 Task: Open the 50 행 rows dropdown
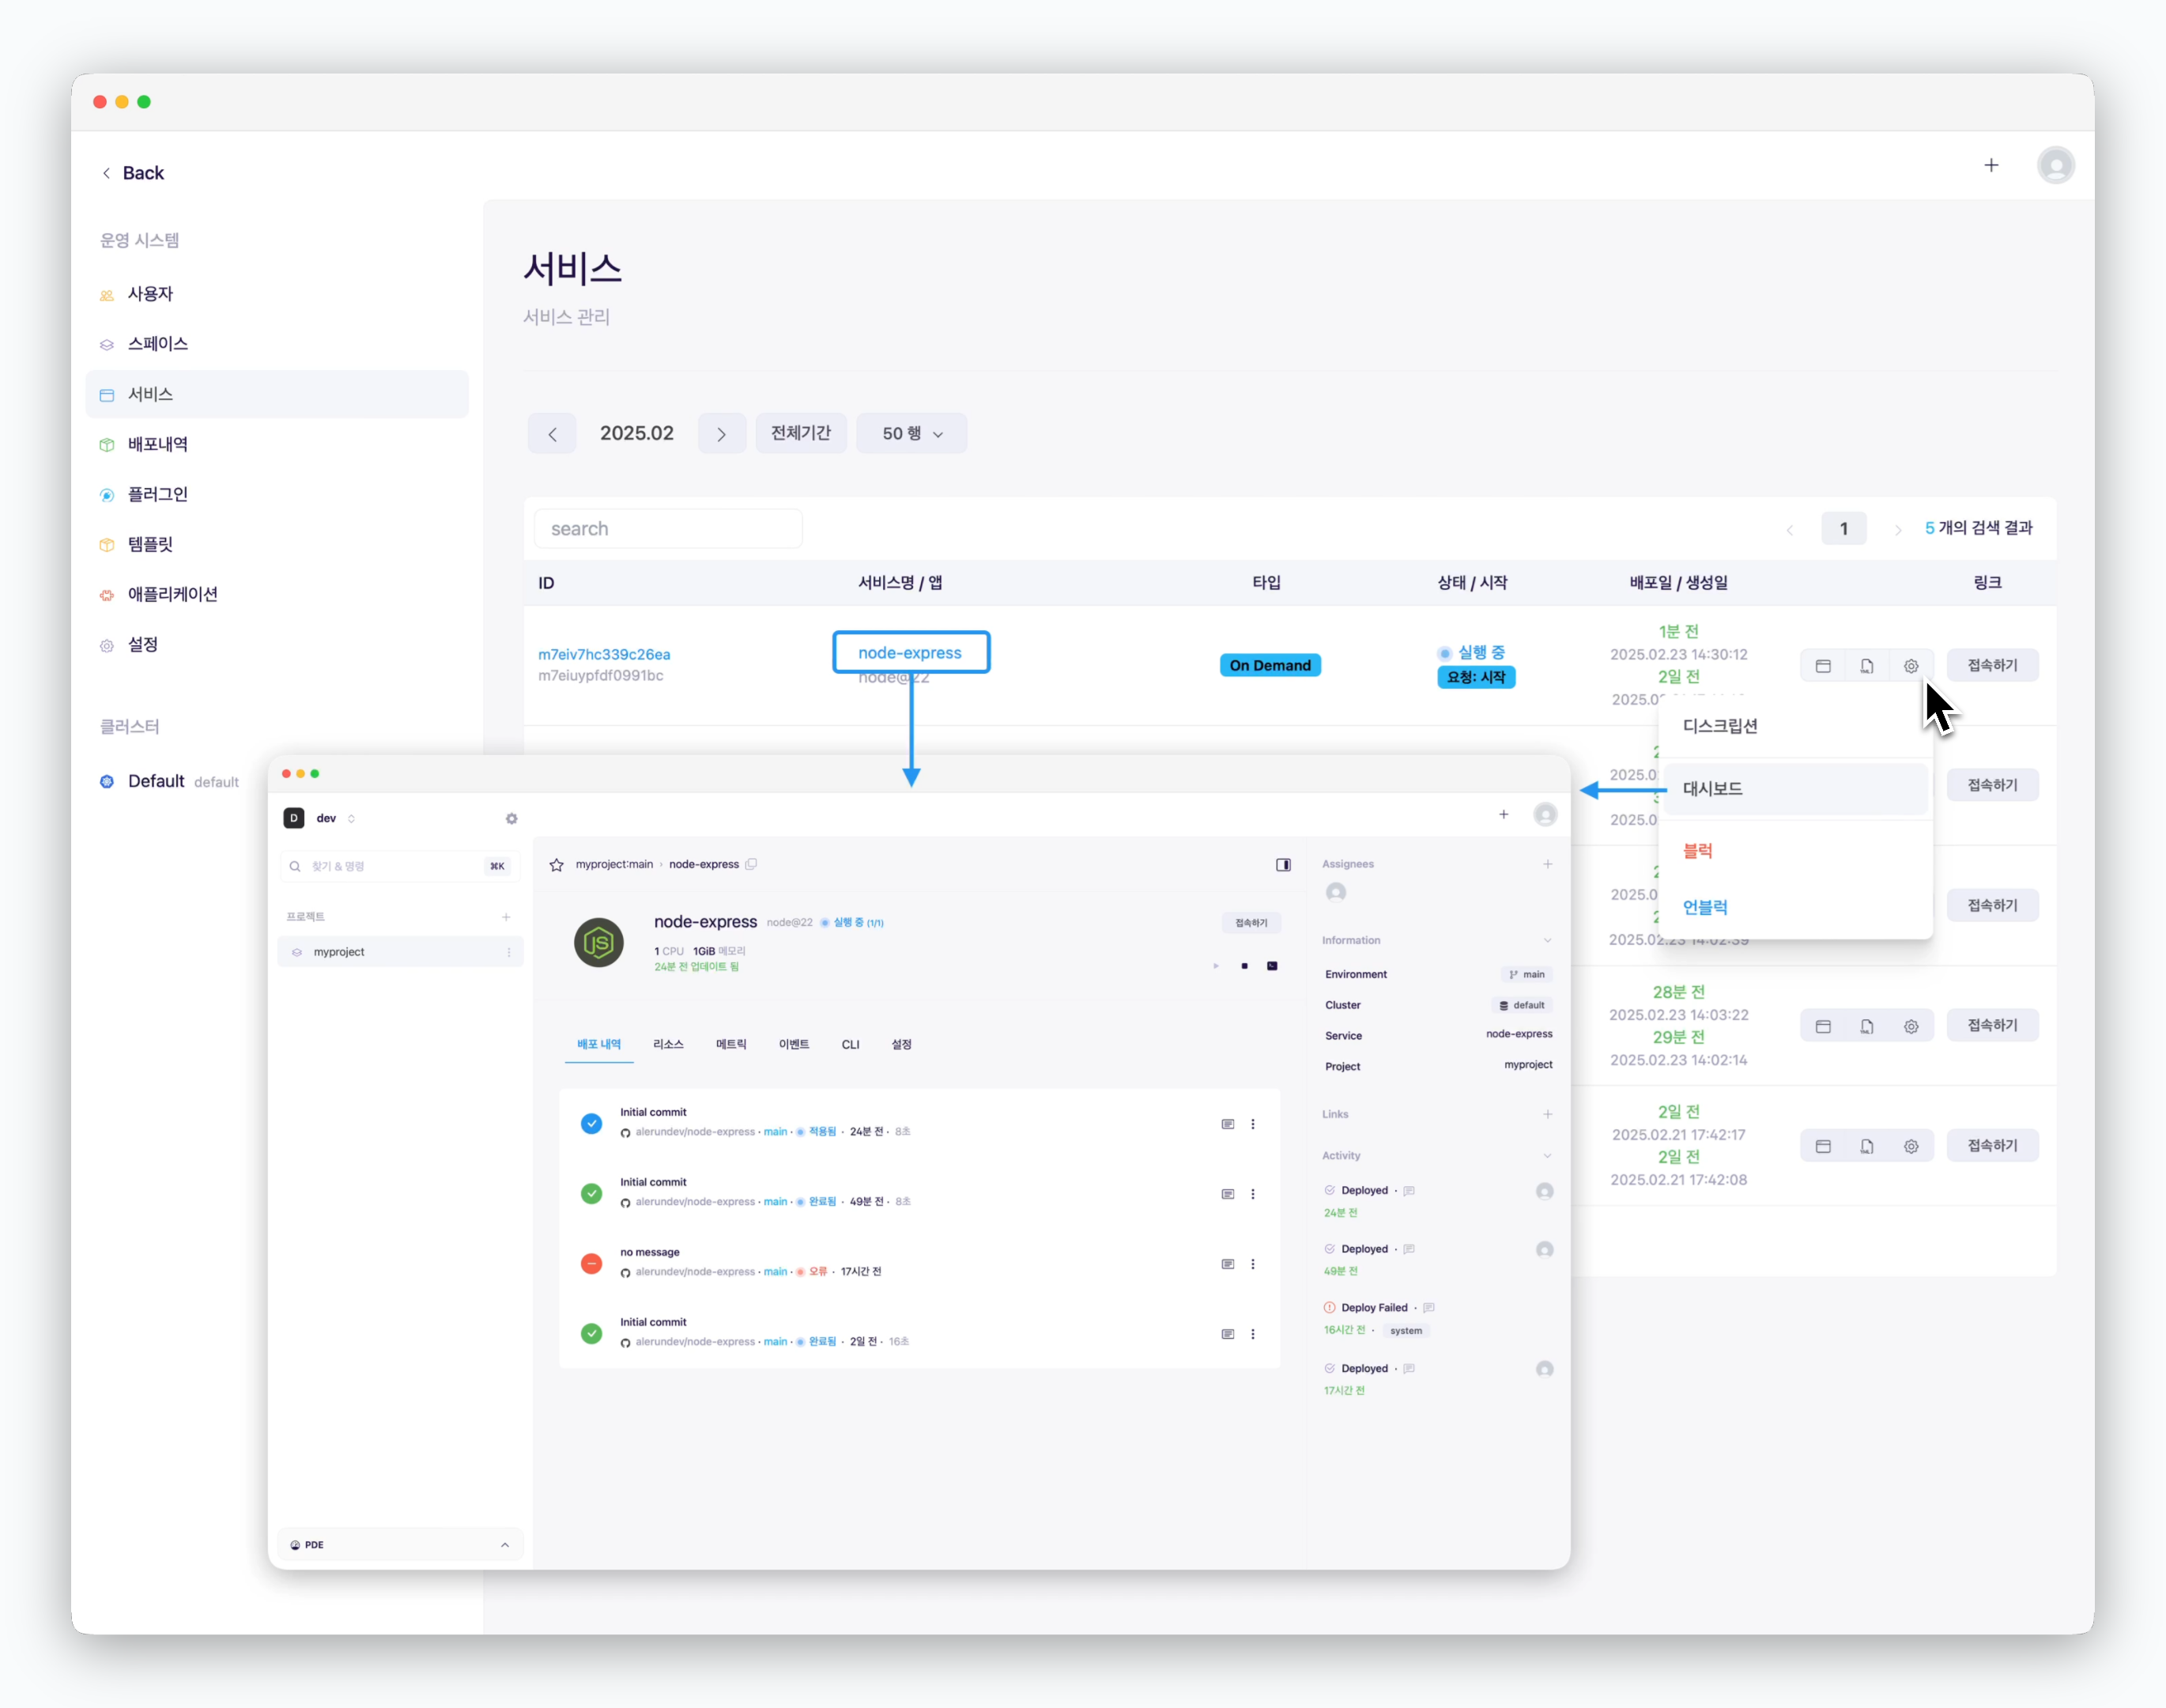(911, 433)
